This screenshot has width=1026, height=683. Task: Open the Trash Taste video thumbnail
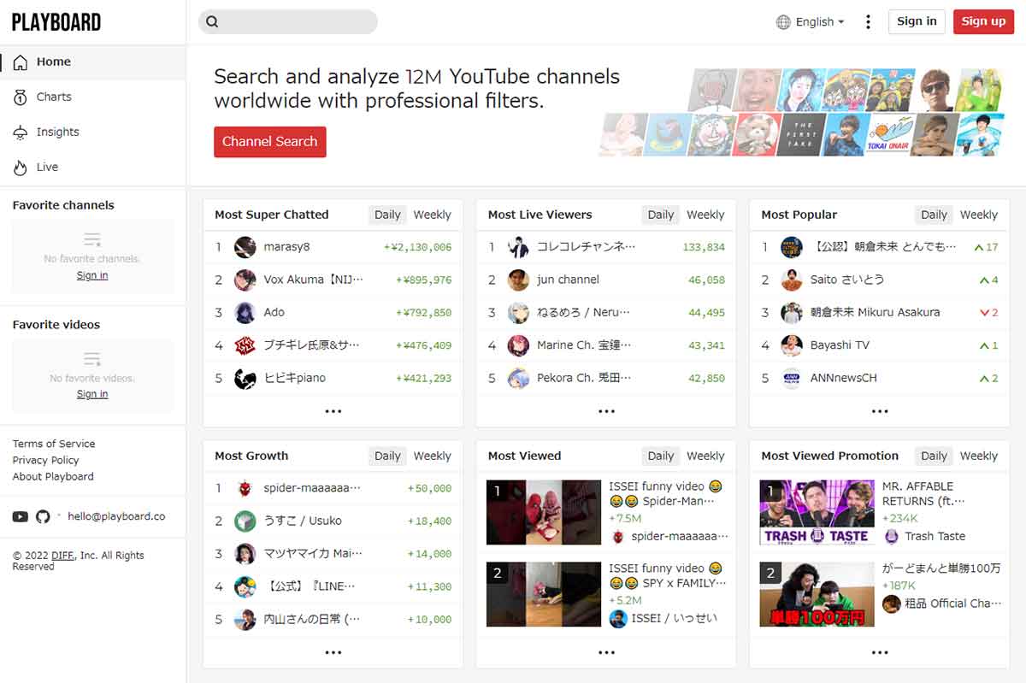point(817,512)
